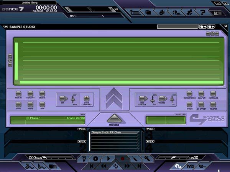The height and width of the screenshot is (172, 230).
Task: Click the Fade In button
Action: (x=18, y=94)
